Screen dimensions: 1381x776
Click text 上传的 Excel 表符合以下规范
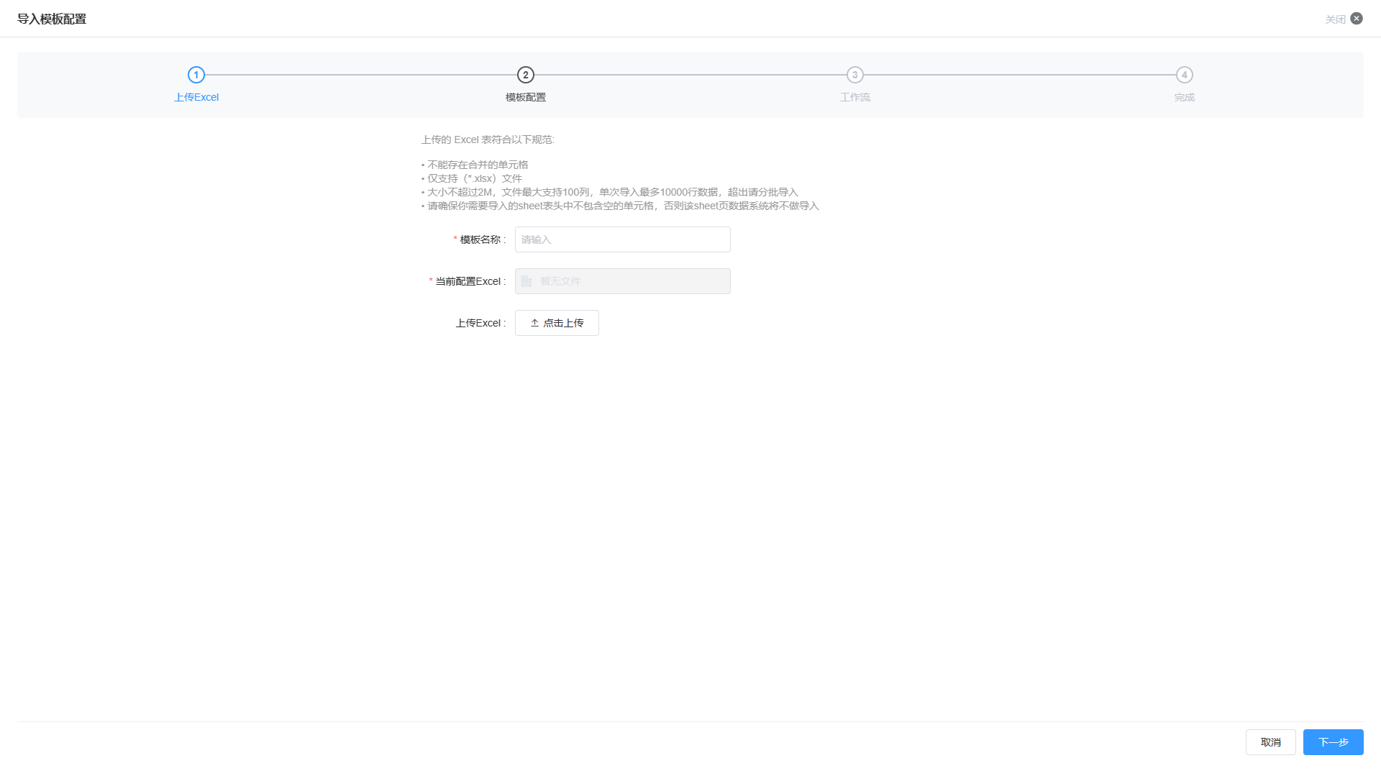pyautogui.click(x=488, y=140)
